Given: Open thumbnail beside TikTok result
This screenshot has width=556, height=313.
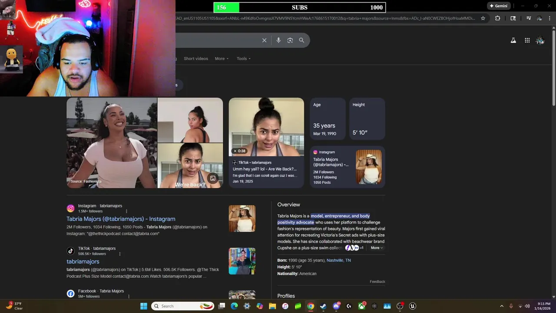Looking at the screenshot, I should [x=242, y=261].
